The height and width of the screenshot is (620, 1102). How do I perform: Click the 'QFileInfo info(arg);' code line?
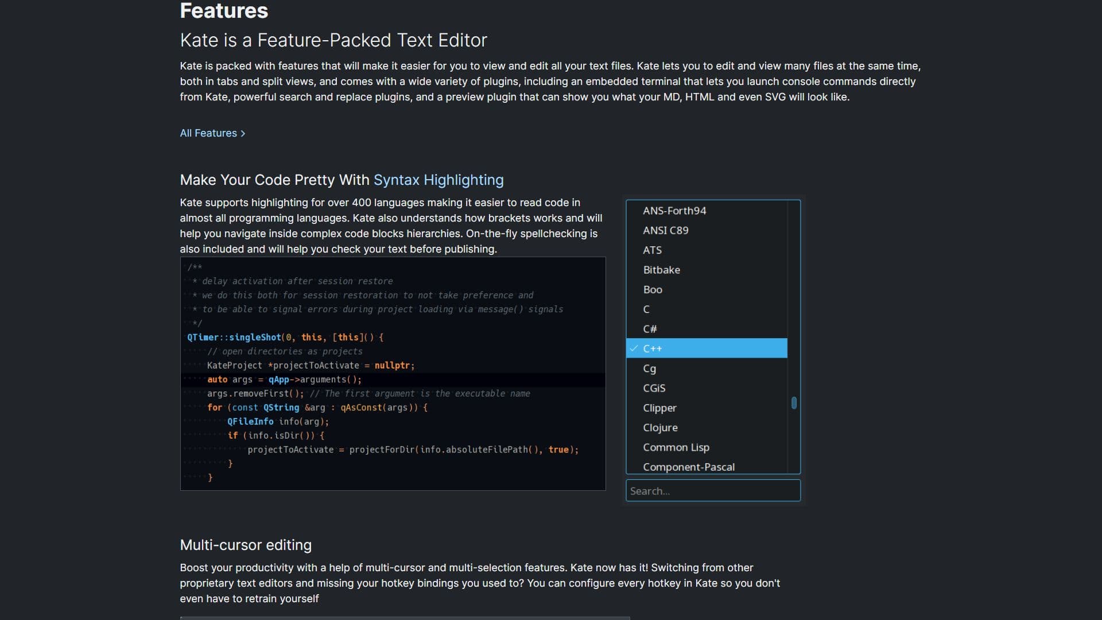point(278,421)
